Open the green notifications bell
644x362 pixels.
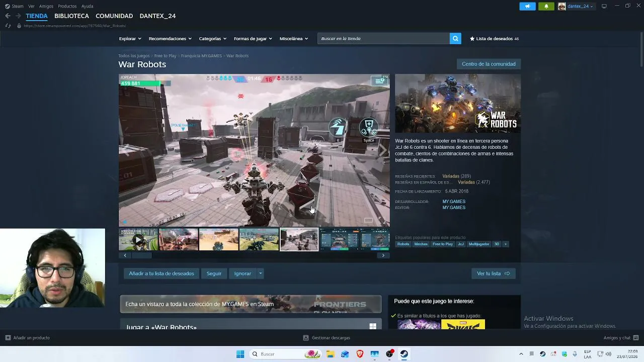(x=546, y=7)
